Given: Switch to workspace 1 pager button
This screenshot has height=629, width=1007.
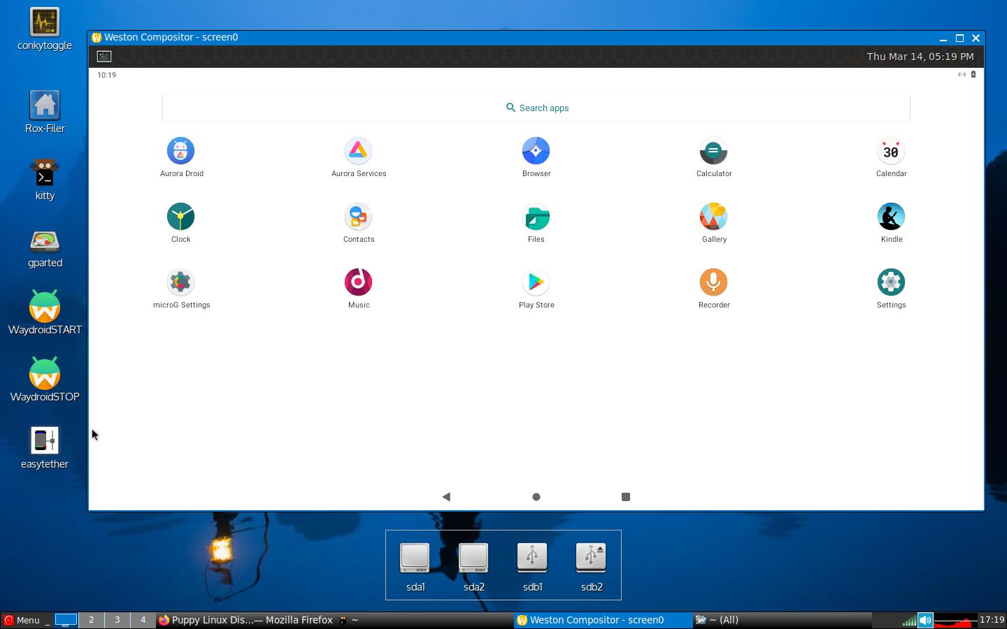Looking at the screenshot, I should tap(66, 620).
